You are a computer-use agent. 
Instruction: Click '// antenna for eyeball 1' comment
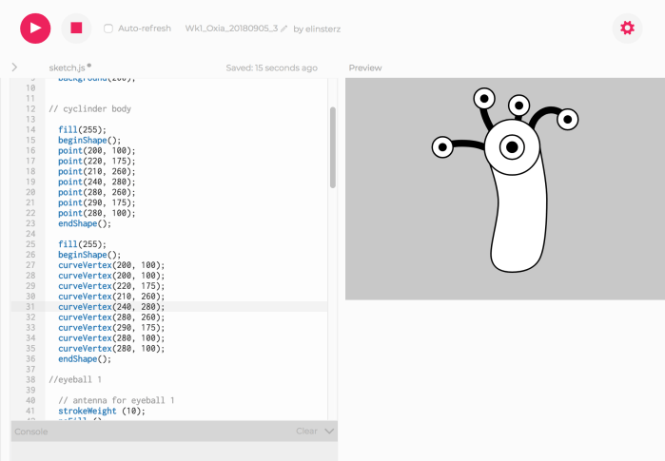(116, 400)
